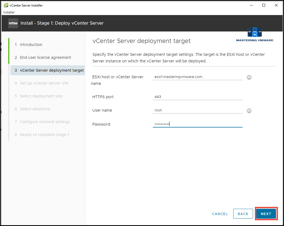
Task: Focus the HTTPS port field
Action: coord(198,97)
